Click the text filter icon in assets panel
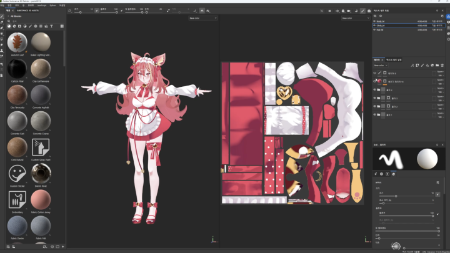The height and width of the screenshot is (253, 450). tap(52, 26)
